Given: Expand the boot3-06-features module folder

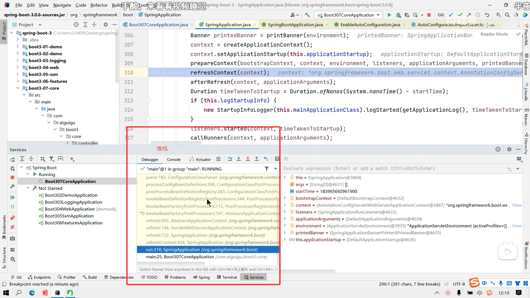Looking at the screenshot, I should pos(18,81).
